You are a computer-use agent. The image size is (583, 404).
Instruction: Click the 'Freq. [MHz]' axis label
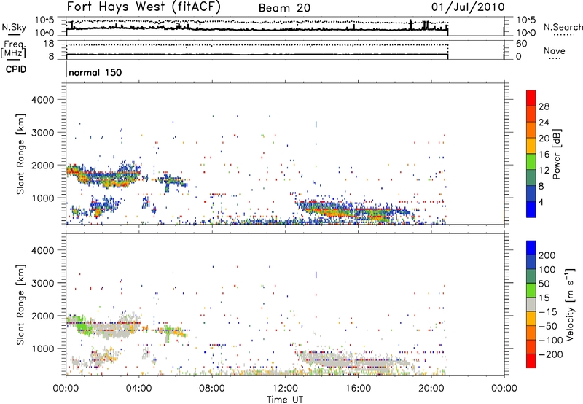(x=13, y=50)
